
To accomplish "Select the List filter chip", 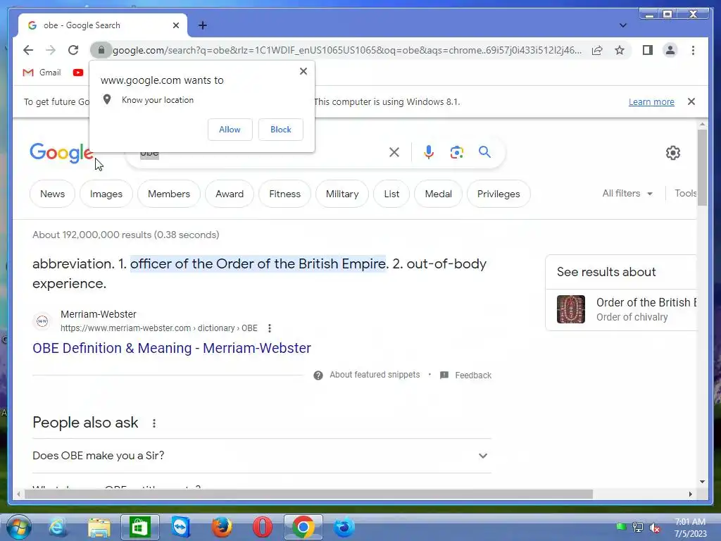I will [x=391, y=194].
